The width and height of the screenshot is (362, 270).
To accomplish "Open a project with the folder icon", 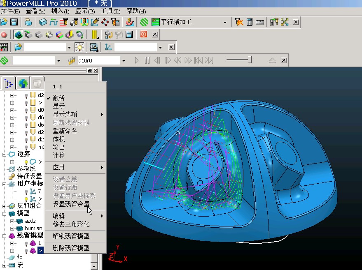I will [x=4, y=22].
